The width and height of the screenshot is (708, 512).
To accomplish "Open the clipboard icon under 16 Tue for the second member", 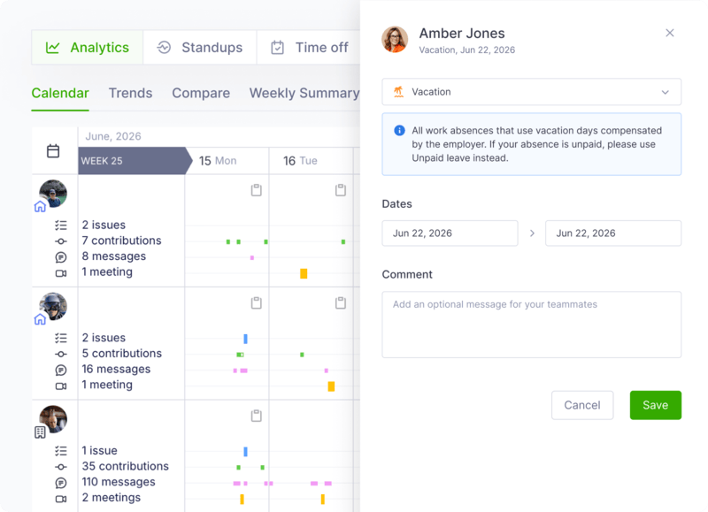I will click(x=341, y=302).
